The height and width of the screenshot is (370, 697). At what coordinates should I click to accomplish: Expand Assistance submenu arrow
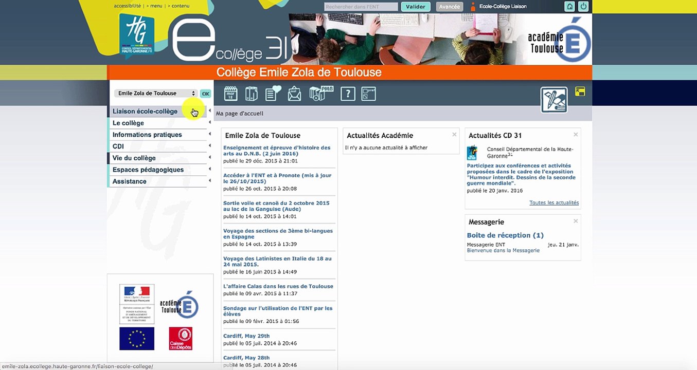tap(210, 181)
